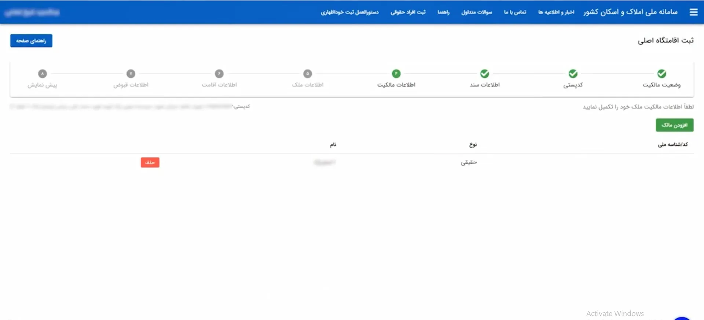The height and width of the screenshot is (320, 704).
Task: Open راهنما in the top navigation
Action: (443, 12)
